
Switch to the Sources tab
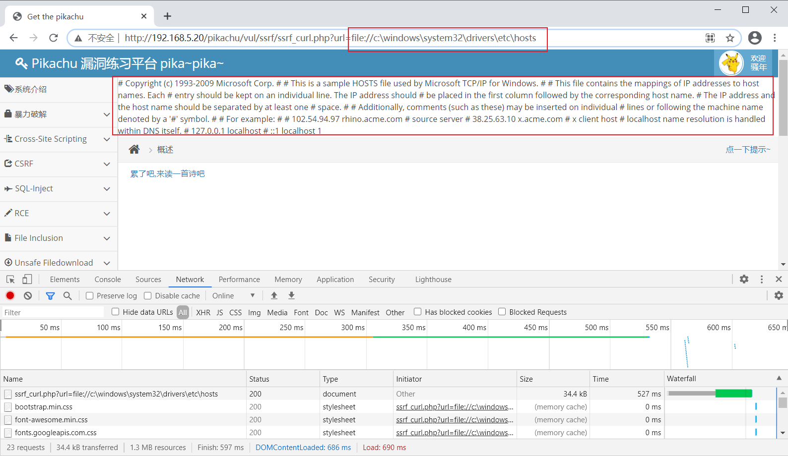pyautogui.click(x=148, y=280)
